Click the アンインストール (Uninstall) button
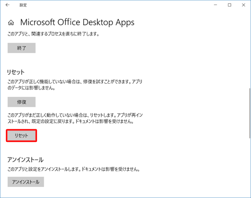 [x=26, y=182]
